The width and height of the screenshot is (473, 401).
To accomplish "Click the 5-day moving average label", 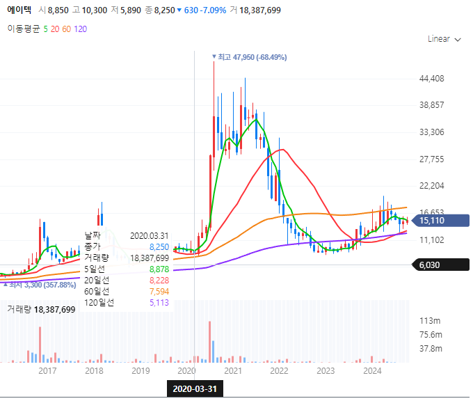I will click(x=45, y=29).
